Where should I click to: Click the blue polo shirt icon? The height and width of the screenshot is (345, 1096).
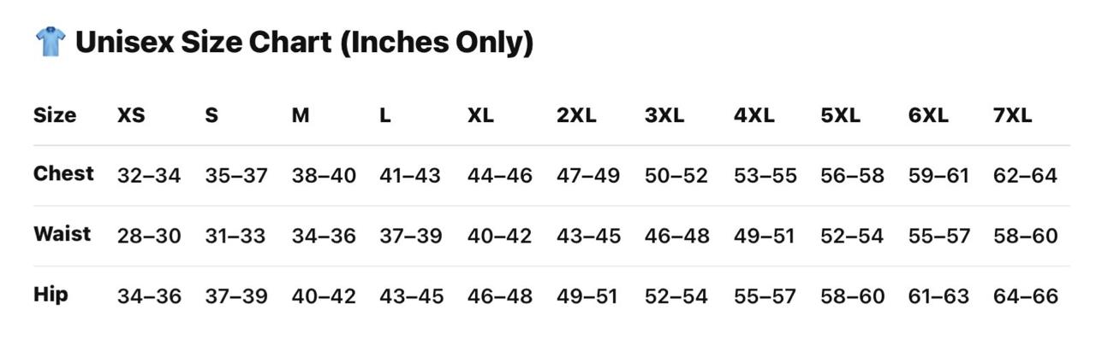(51, 41)
